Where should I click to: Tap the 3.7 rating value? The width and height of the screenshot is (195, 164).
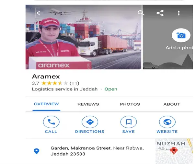[36, 83]
